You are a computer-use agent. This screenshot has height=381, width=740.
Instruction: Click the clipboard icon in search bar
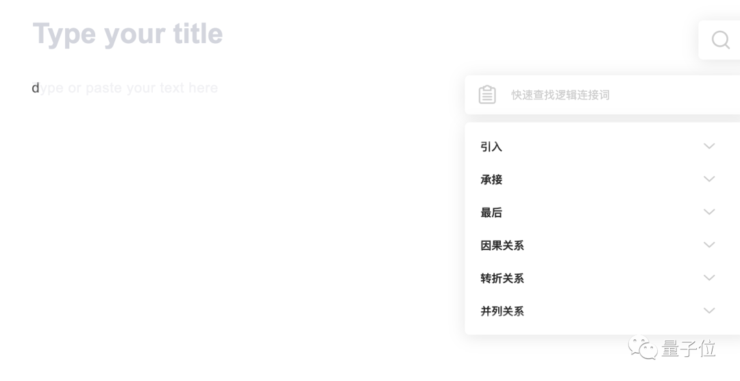(487, 95)
